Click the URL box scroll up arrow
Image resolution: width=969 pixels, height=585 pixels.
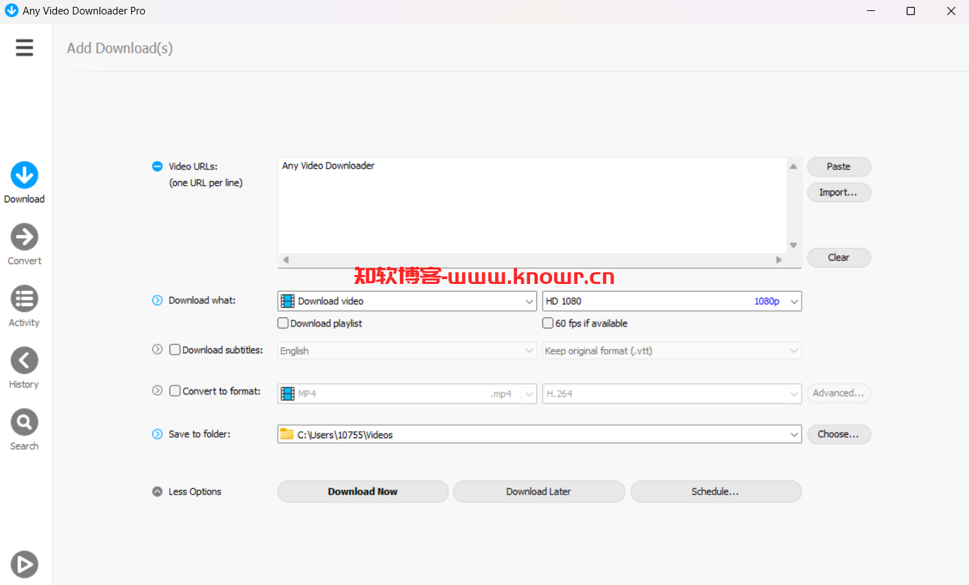(x=793, y=167)
